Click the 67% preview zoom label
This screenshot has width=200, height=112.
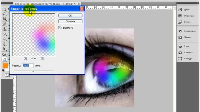pos(33,58)
